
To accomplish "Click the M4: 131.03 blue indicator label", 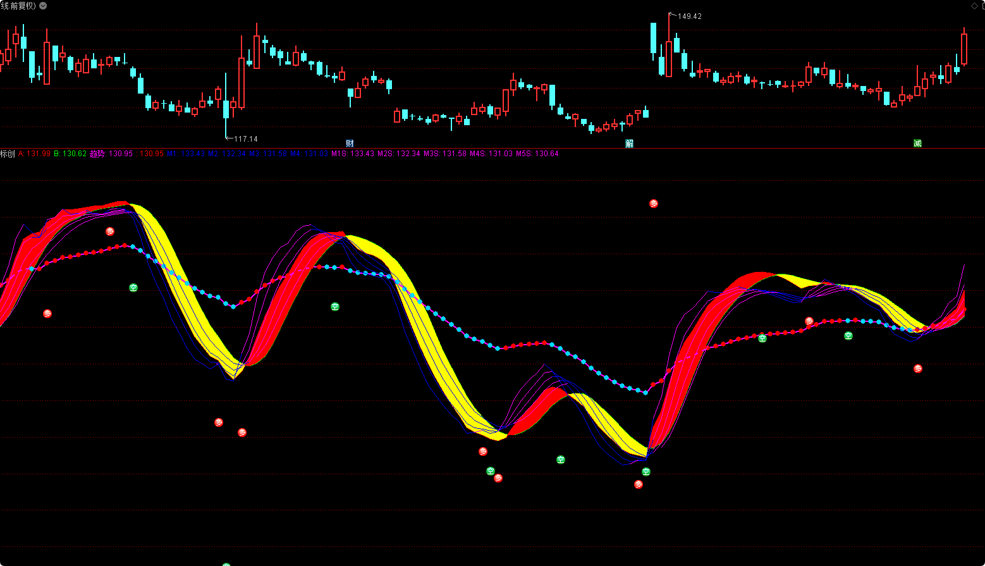I will click(309, 154).
